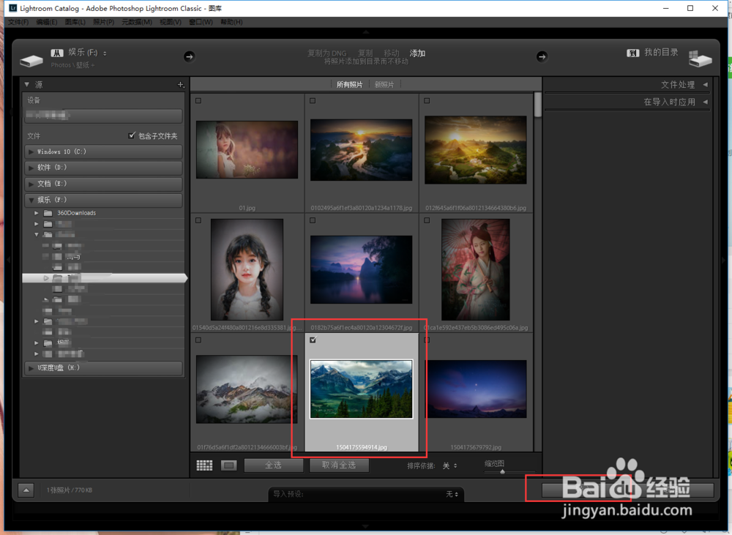Open the 编辑(E) menu
The image size is (732, 535).
click(x=47, y=22)
